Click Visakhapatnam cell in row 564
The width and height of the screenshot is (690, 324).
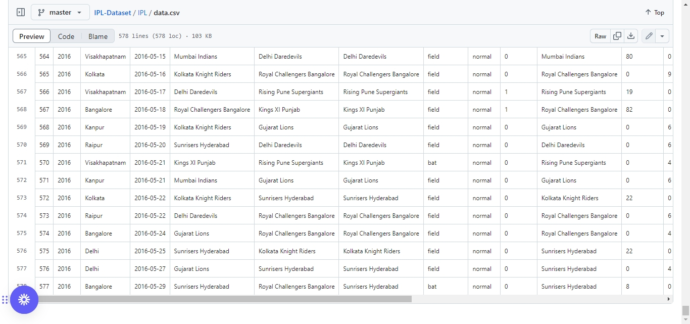(x=106, y=57)
